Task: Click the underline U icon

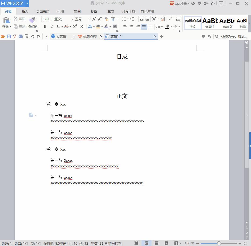Action: [x=57, y=26]
